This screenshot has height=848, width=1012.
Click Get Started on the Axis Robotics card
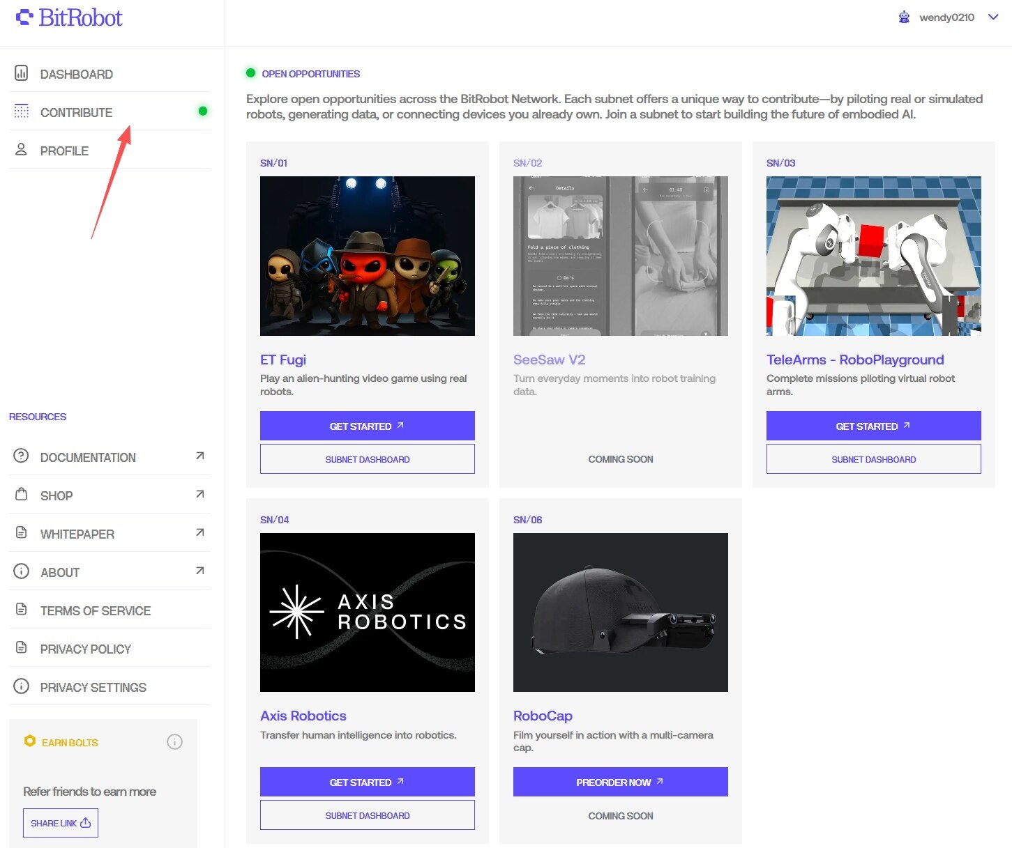coord(368,782)
